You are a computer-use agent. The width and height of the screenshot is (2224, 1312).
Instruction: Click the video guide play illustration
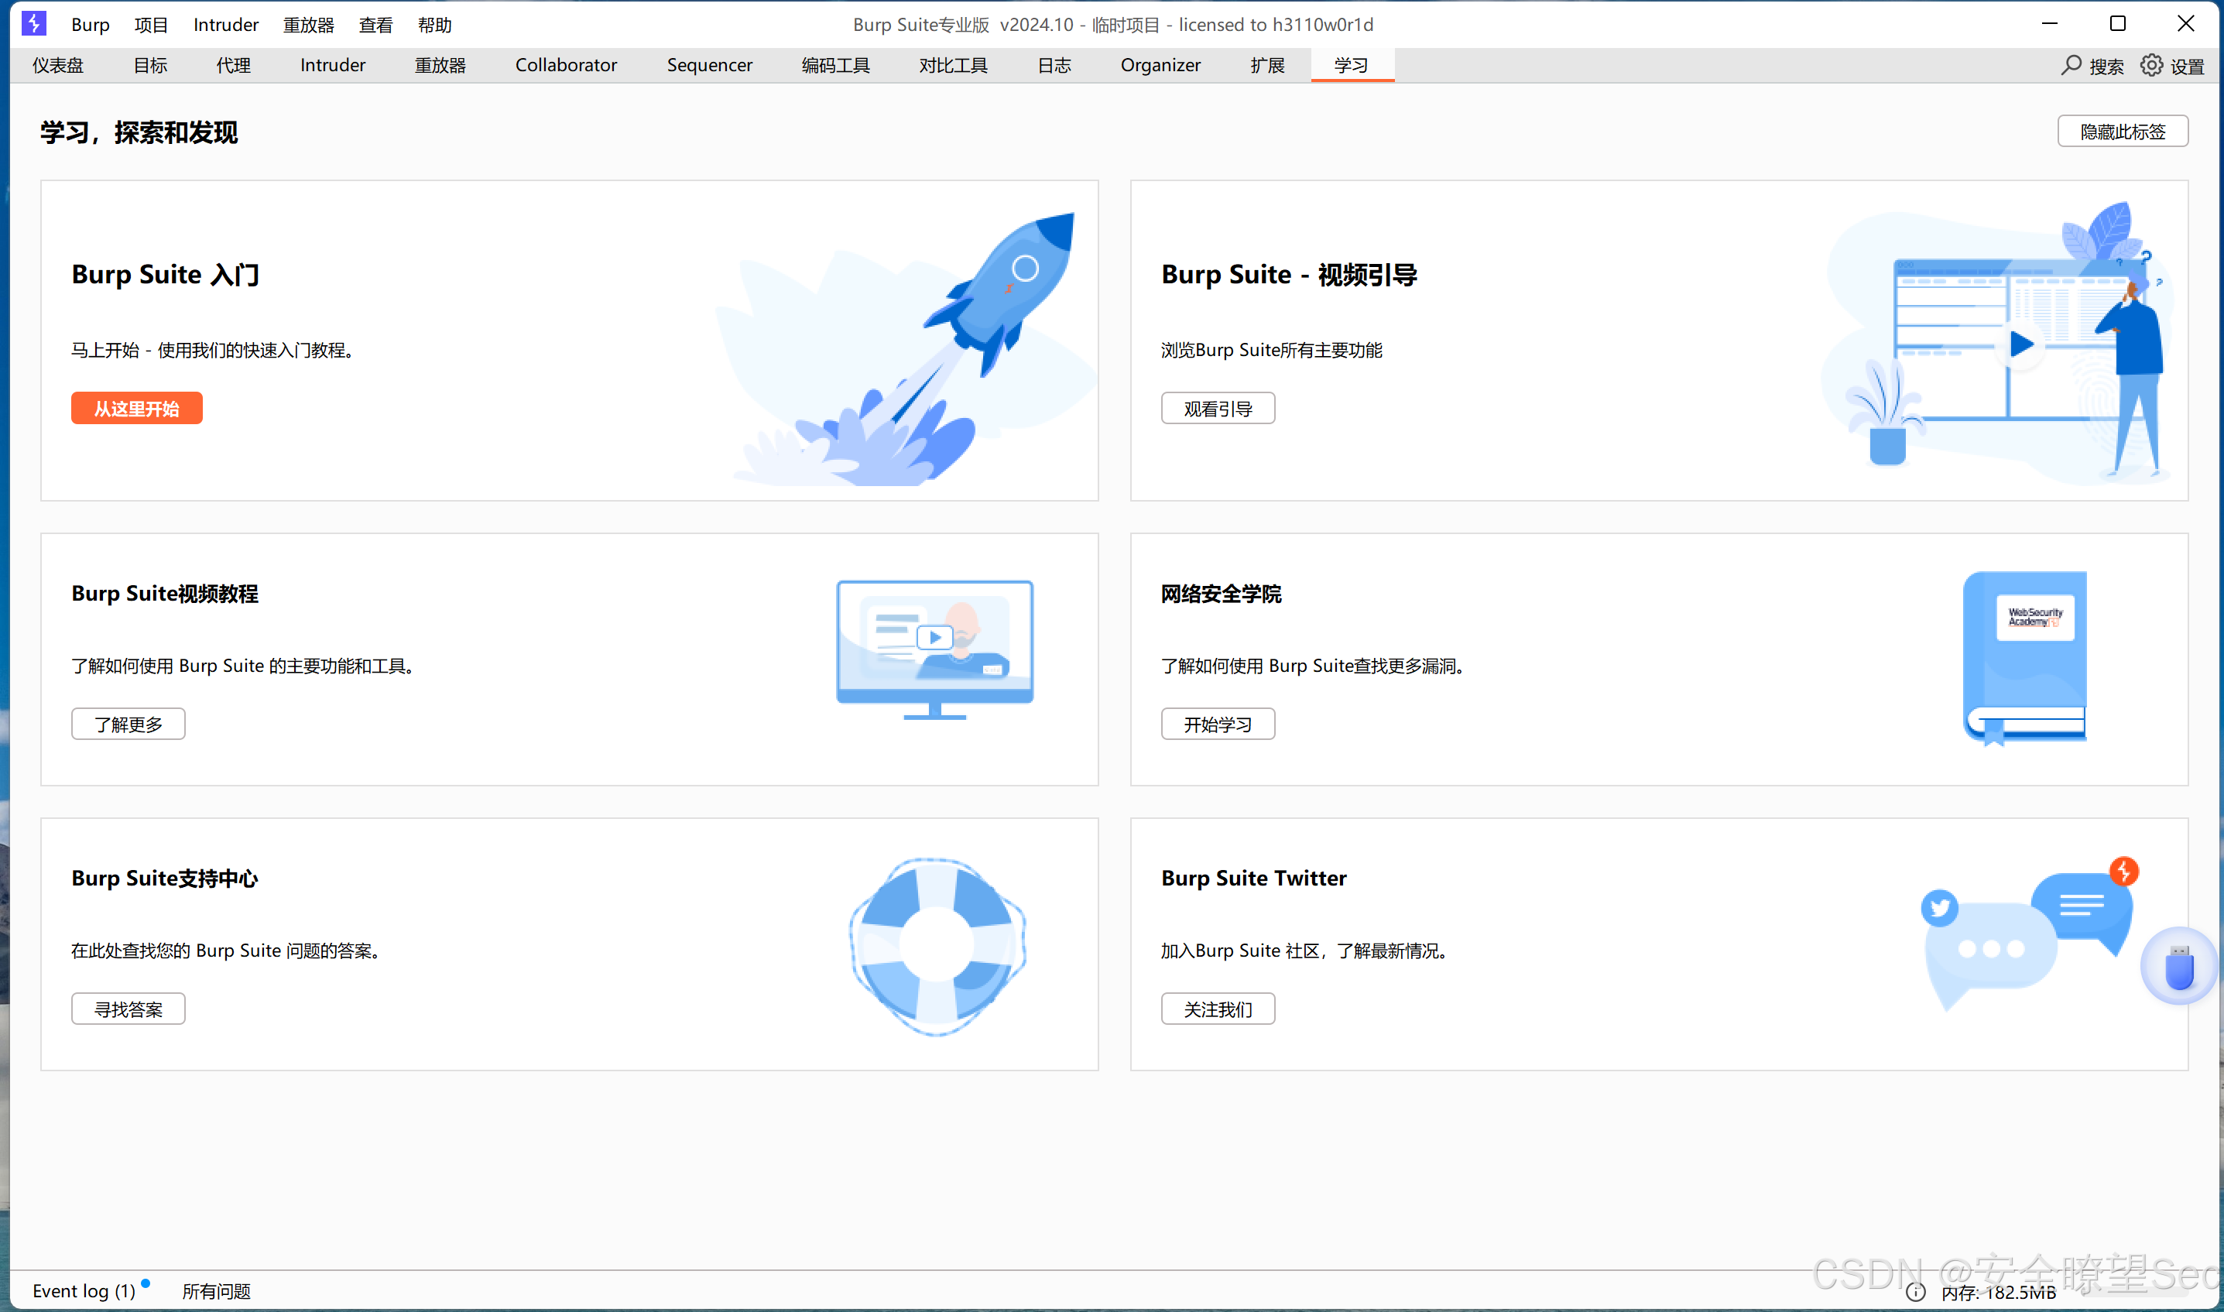(x=2020, y=343)
